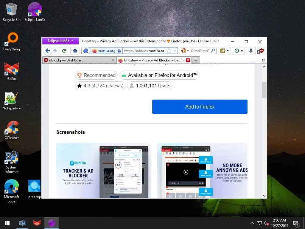Click the System Informer taskbar icon

[22, 223]
